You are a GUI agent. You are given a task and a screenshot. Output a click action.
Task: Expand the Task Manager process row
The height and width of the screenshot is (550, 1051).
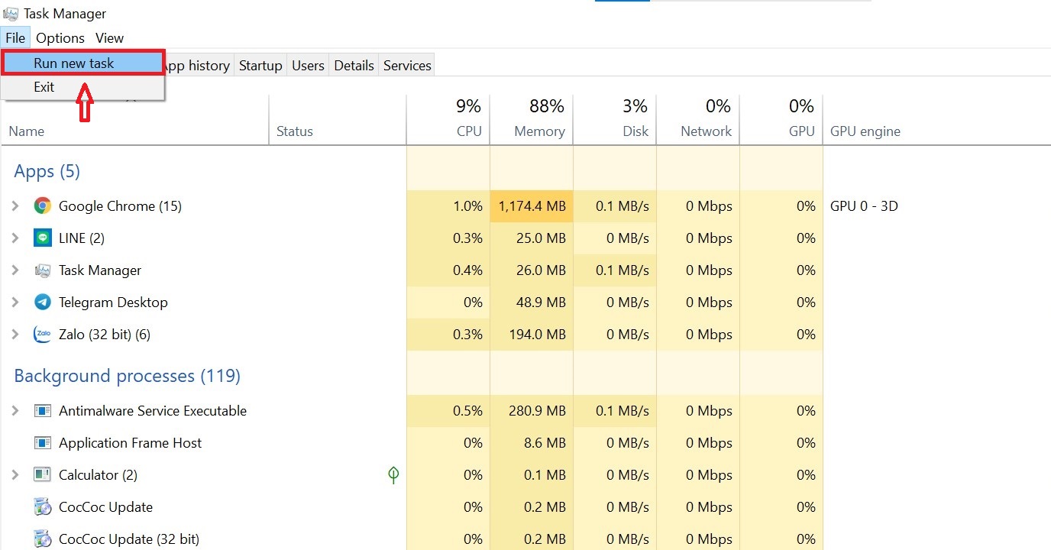click(x=15, y=270)
